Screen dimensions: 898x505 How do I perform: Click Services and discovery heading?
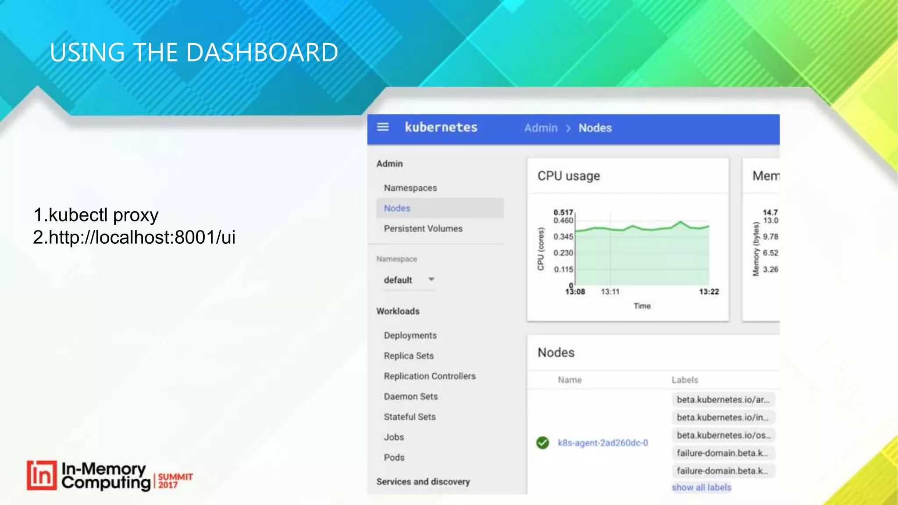point(423,482)
